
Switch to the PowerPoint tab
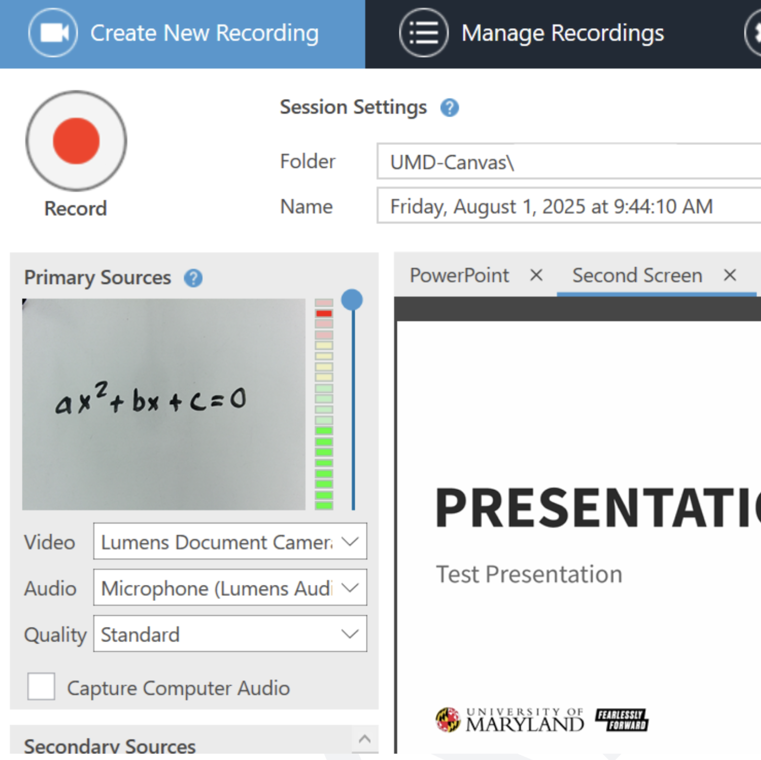459,275
